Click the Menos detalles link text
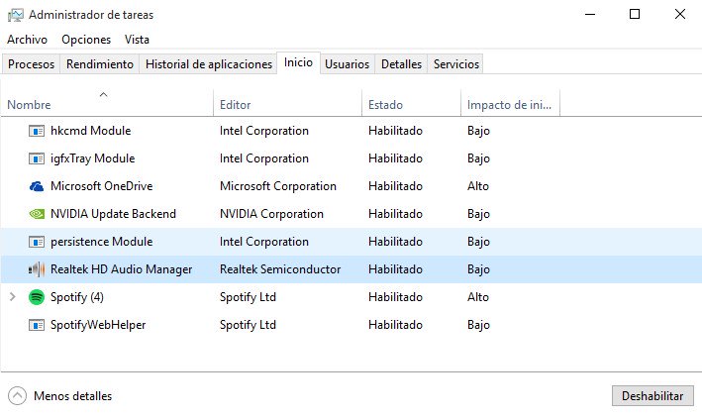The image size is (702, 419). [x=72, y=396]
